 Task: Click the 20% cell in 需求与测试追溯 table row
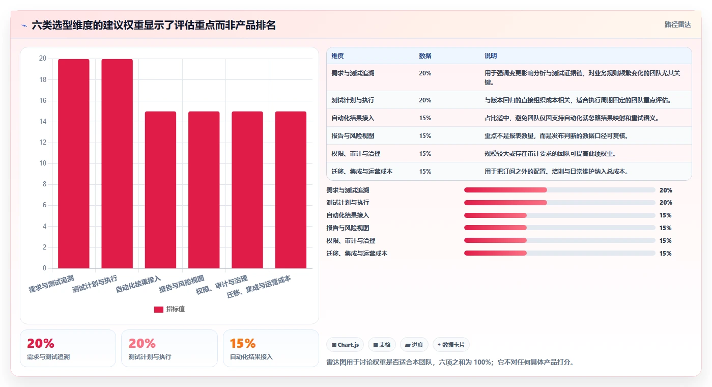(x=425, y=73)
